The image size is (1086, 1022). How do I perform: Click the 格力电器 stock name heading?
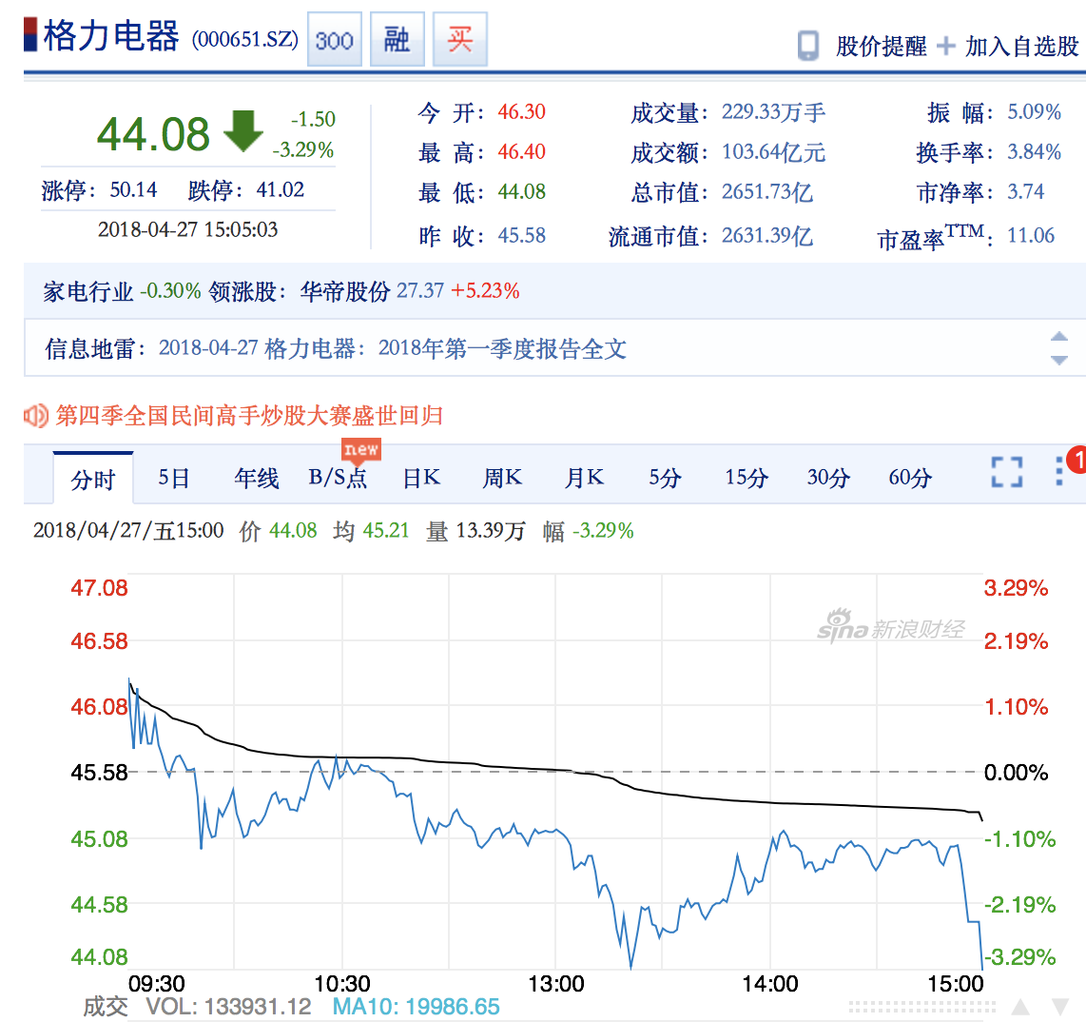[111, 36]
